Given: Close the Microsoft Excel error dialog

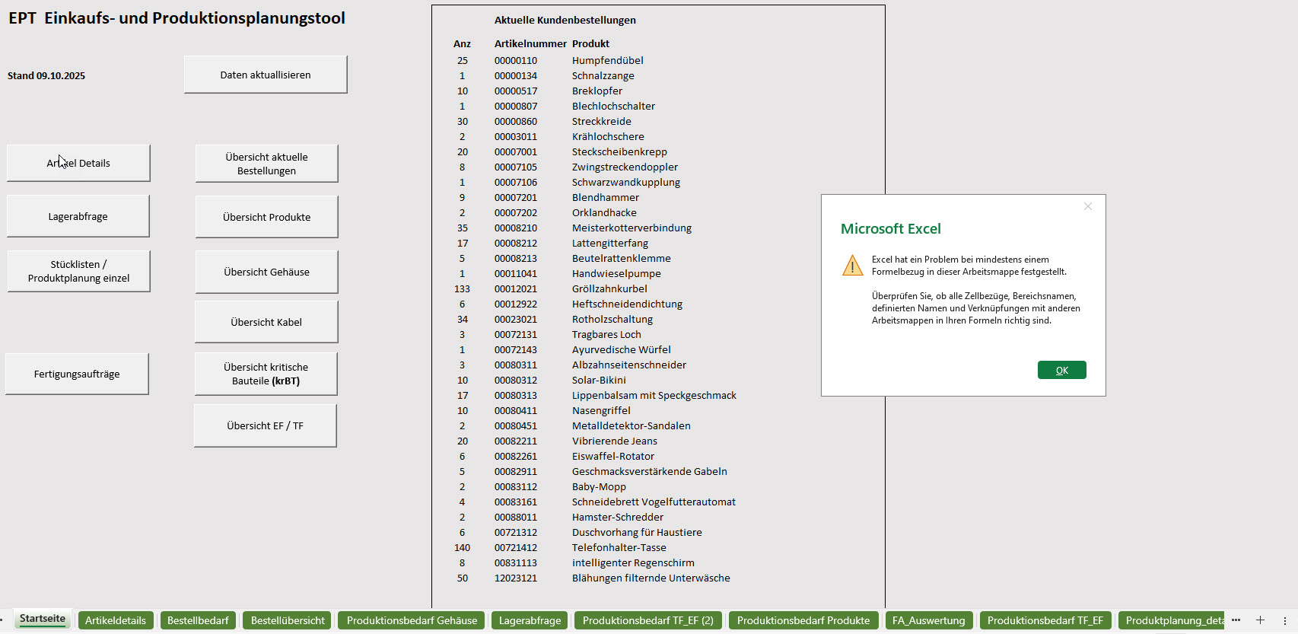Looking at the screenshot, I should (x=1088, y=206).
